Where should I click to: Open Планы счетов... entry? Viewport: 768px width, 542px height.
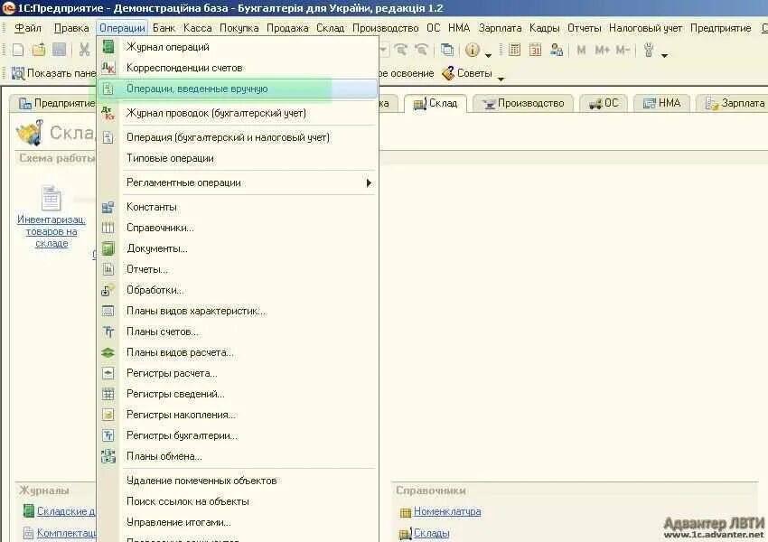click(x=238, y=332)
